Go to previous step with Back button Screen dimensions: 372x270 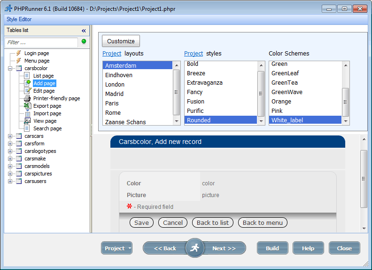[x=165, y=248]
